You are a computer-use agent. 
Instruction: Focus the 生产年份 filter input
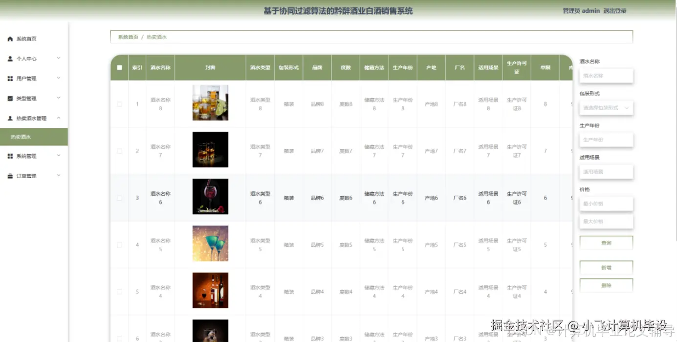606,140
